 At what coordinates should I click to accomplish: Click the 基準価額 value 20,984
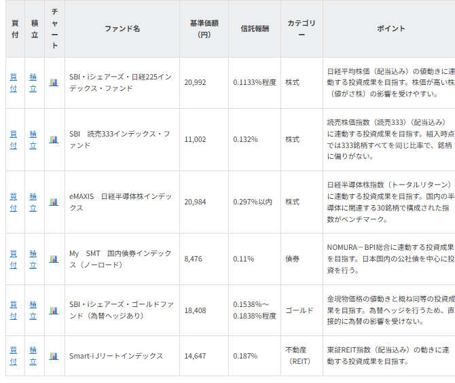(195, 202)
